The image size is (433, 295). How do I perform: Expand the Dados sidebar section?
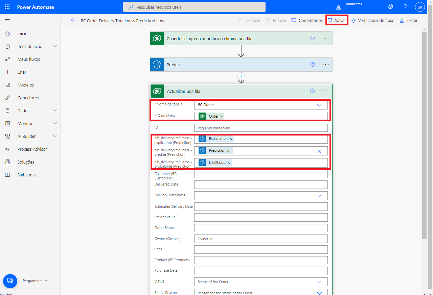pos(55,110)
